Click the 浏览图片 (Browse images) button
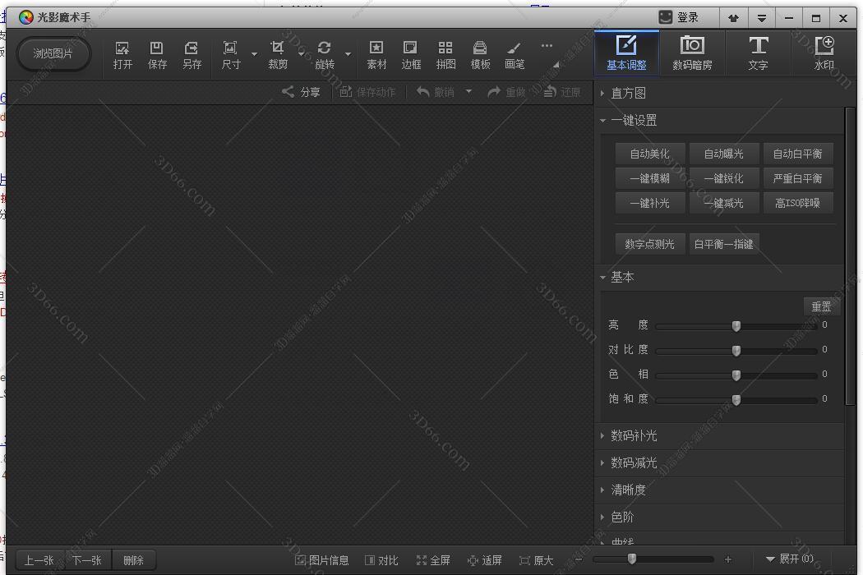863x575 pixels. 53,53
